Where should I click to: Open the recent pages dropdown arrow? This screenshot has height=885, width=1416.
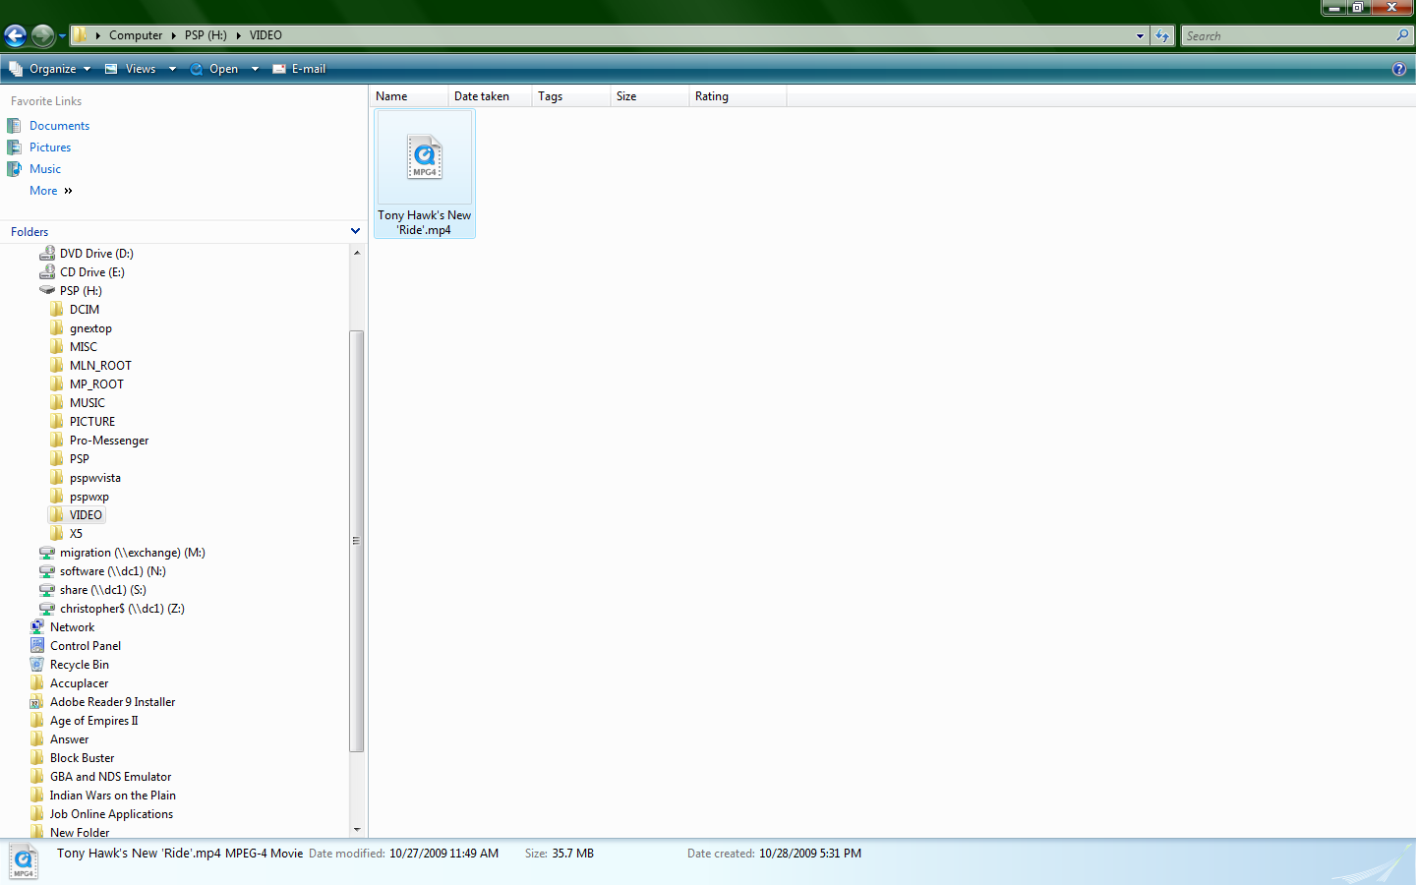[x=62, y=36]
